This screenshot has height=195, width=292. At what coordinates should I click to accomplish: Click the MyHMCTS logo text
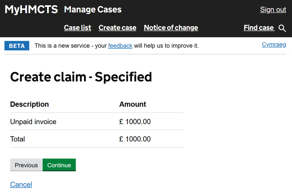[31, 9]
